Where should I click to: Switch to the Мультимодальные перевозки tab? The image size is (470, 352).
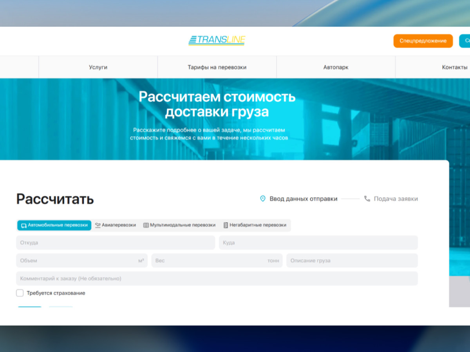point(179,225)
